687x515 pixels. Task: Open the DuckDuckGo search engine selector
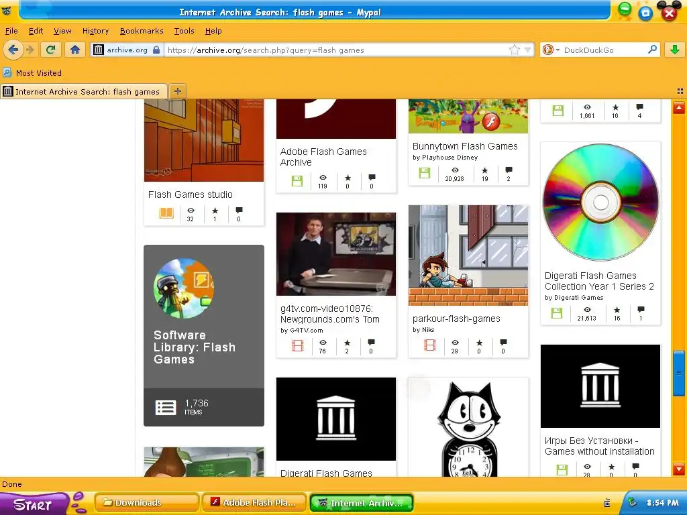(551, 50)
